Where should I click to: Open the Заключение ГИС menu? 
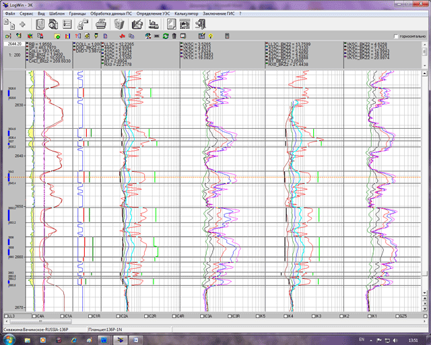click(219, 13)
